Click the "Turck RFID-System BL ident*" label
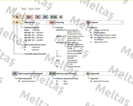133x106 pixels. click(x=35, y=54)
